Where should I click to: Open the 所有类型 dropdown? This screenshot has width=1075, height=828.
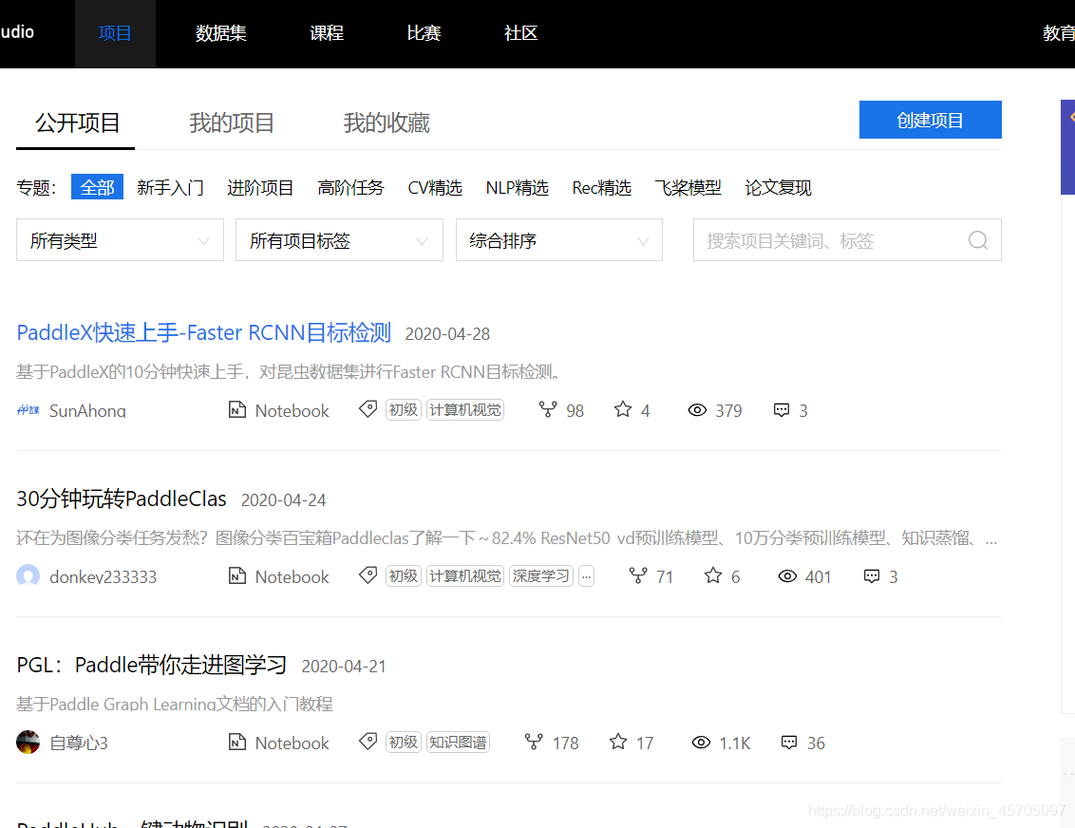click(x=120, y=240)
